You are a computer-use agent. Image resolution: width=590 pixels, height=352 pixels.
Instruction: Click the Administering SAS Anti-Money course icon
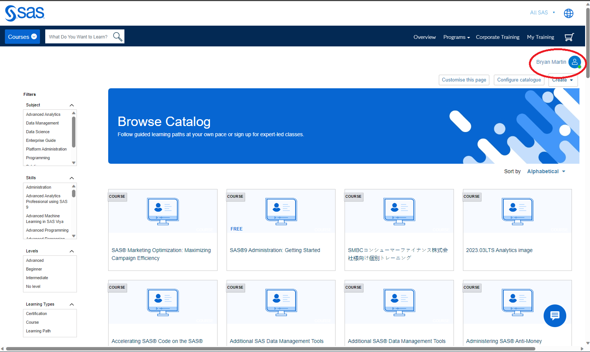[x=517, y=302]
